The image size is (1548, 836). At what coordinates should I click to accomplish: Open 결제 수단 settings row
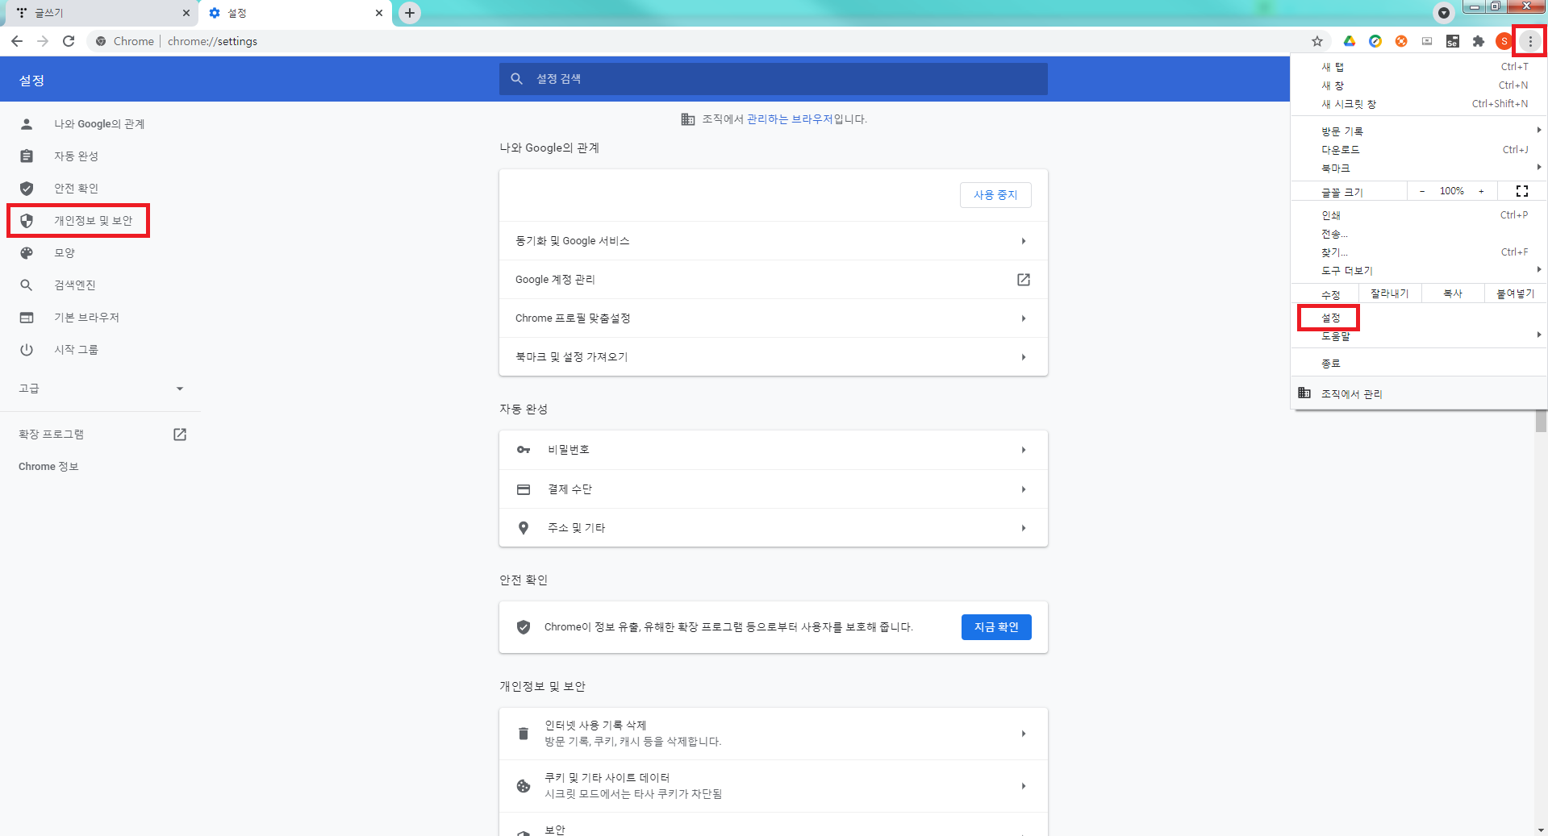click(773, 489)
